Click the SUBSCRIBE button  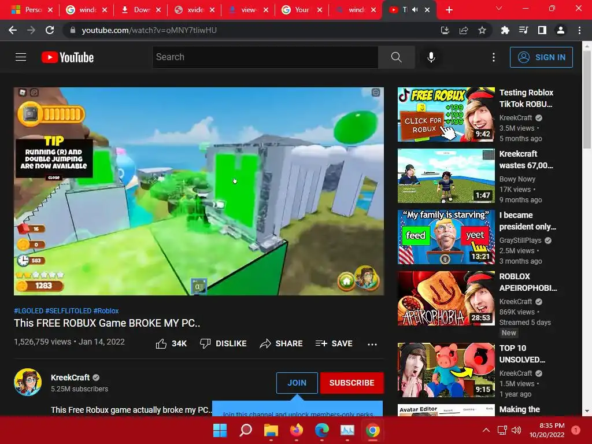352,383
